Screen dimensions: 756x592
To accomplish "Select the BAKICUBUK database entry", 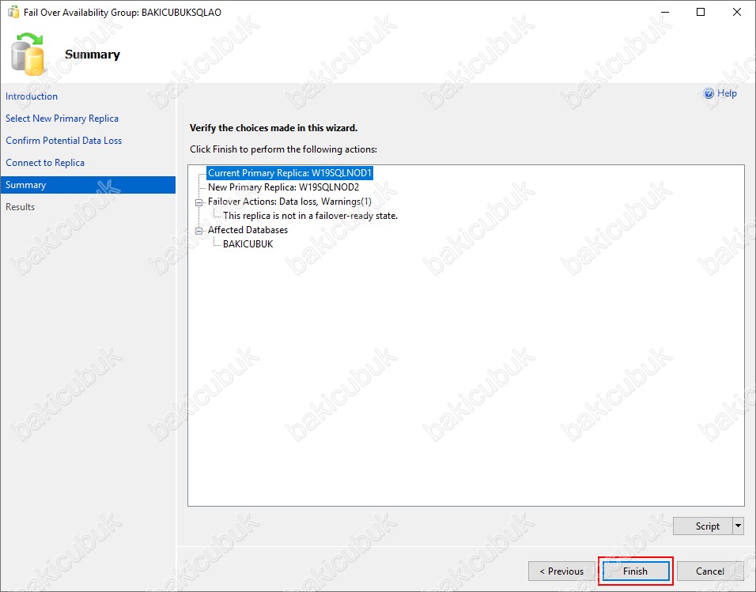I will click(248, 244).
